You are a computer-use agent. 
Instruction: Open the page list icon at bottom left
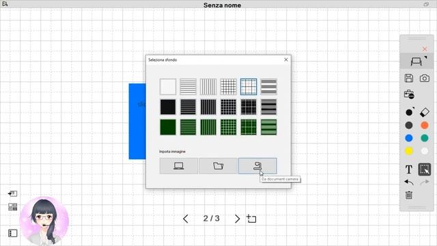(x=12, y=233)
